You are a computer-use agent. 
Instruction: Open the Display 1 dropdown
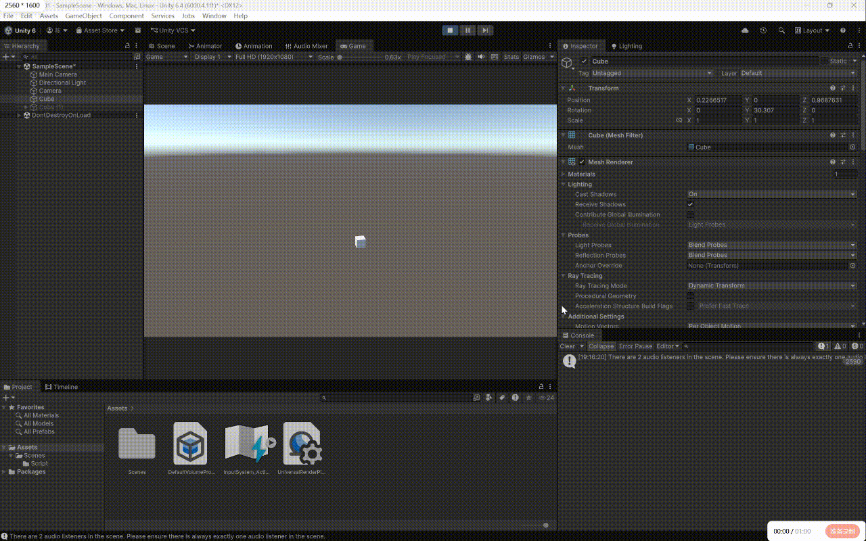tap(212, 57)
